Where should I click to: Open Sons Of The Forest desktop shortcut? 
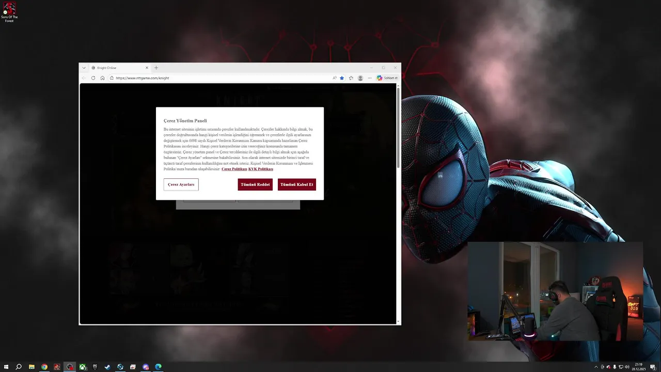coord(9,12)
